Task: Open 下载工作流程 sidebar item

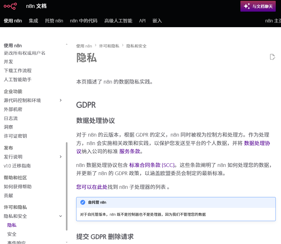Action: click(18, 71)
